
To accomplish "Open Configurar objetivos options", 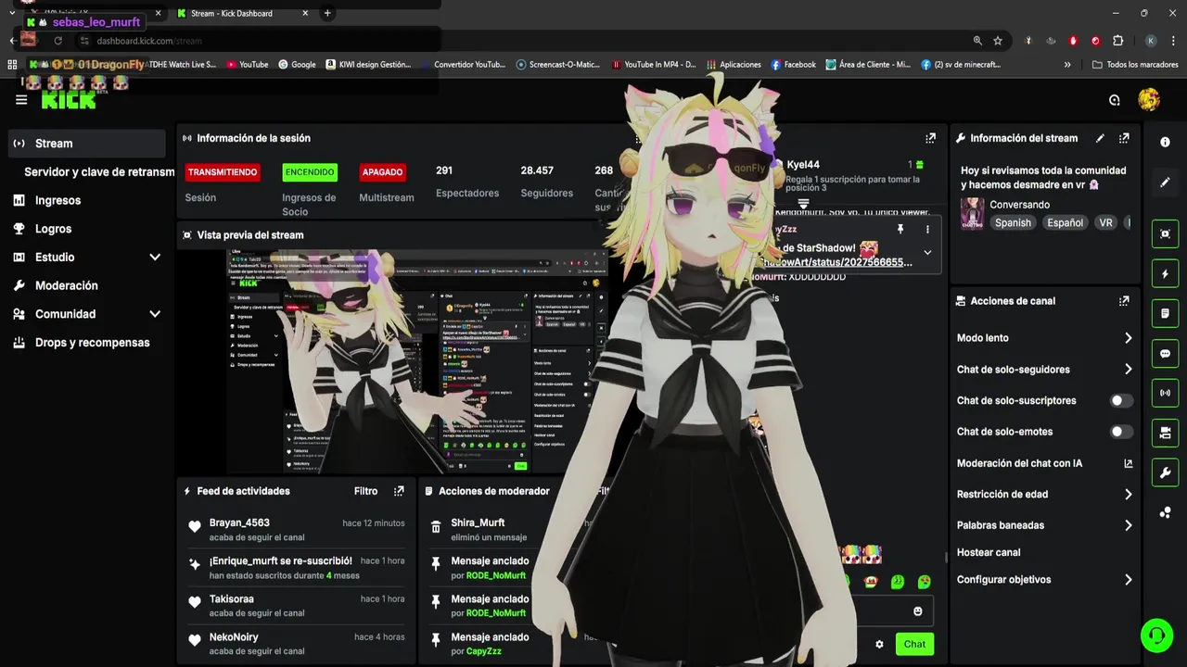I will coord(1045,580).
